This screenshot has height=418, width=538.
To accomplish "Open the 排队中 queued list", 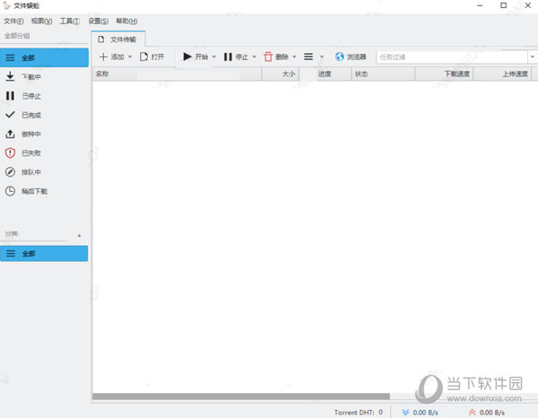I will (x=11, y=171).
